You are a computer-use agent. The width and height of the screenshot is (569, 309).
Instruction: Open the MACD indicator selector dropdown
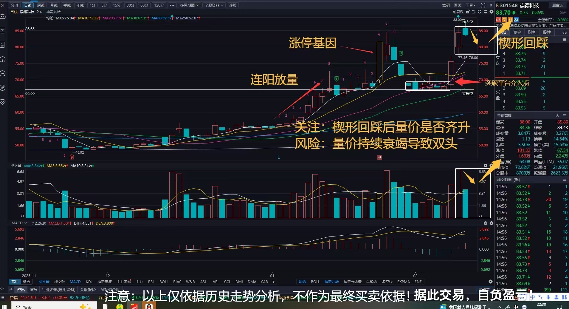(19, 223)
